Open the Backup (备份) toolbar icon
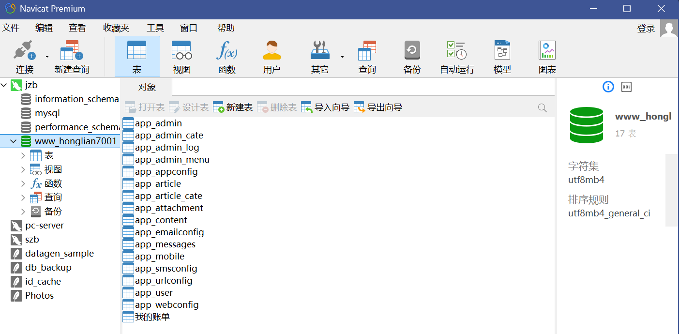Viewport: 679px width, 334px height. tap(412, 50)
